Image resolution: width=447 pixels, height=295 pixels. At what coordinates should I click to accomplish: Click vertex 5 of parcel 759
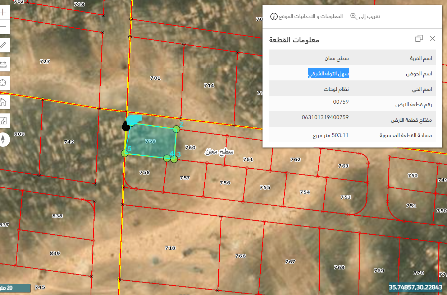(125, 154)
